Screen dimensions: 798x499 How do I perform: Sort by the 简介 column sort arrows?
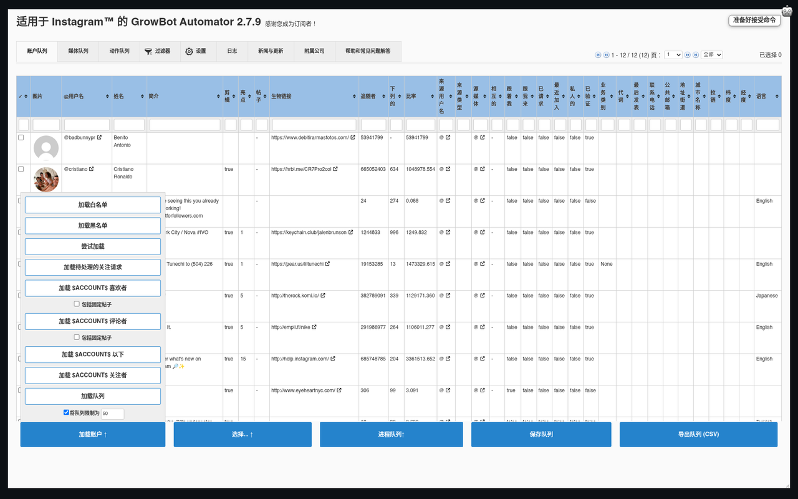[219, 97]
